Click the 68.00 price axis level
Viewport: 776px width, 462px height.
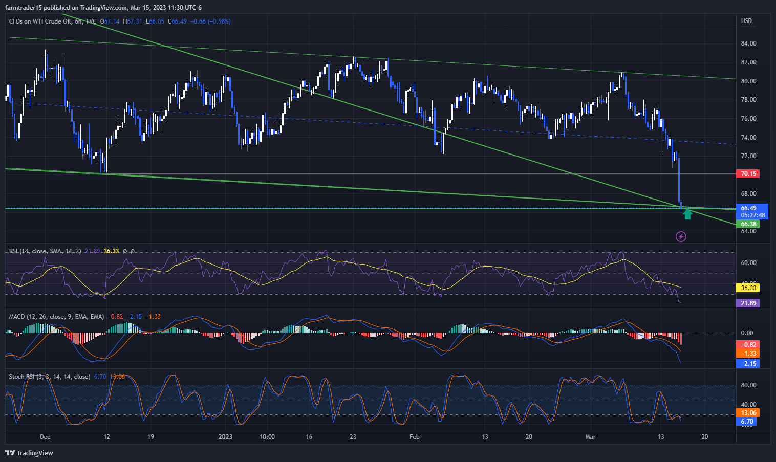click(749, 194)
